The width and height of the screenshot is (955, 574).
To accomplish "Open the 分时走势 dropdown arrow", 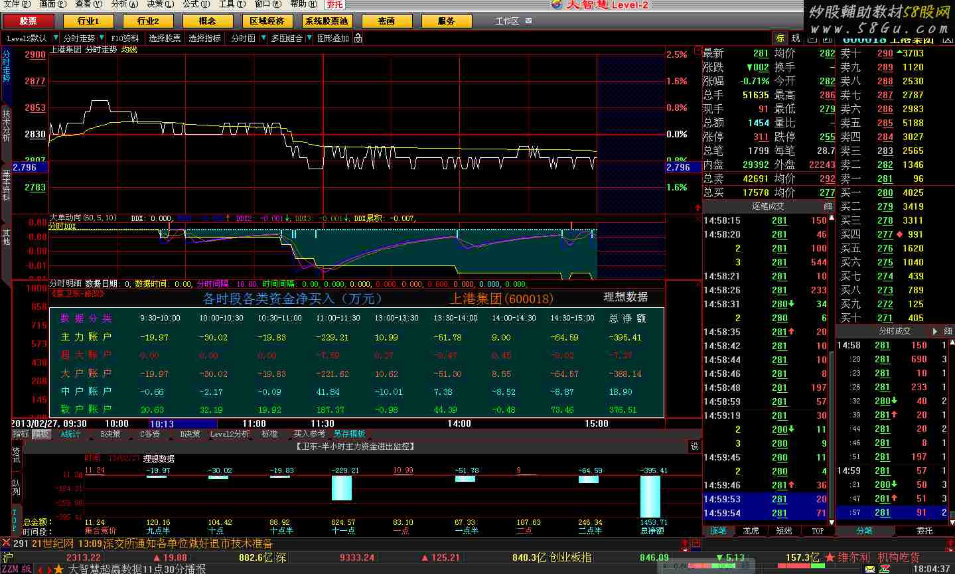I will [x=100, y=38].
